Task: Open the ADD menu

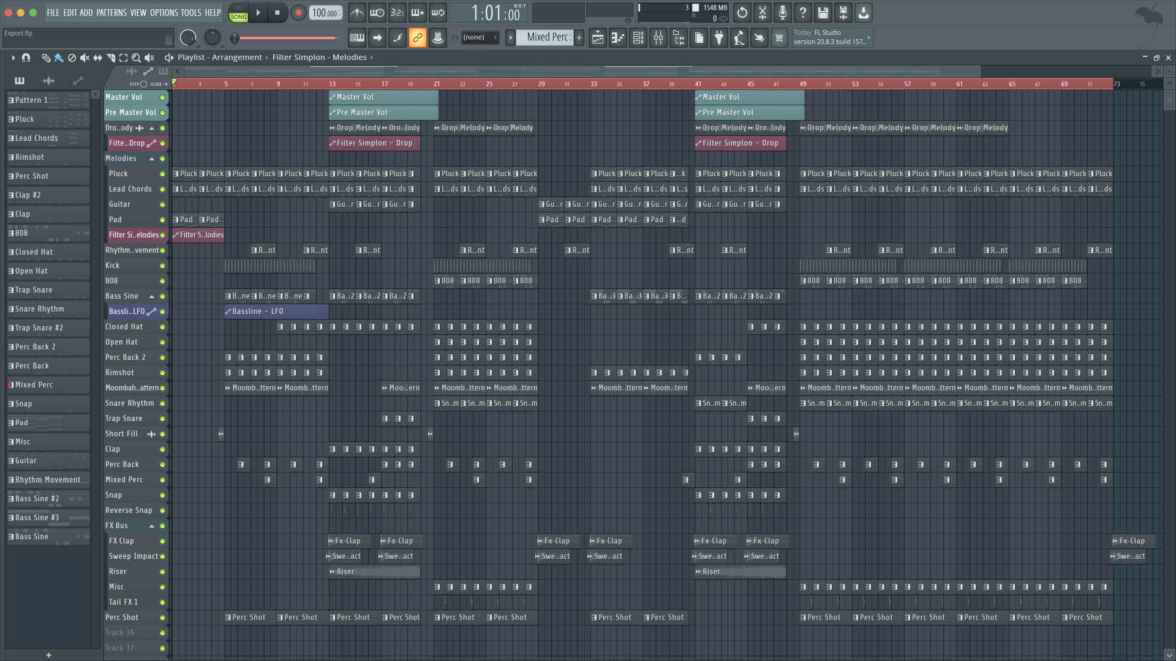Action: pyautogui.click(x=86, y=12)
